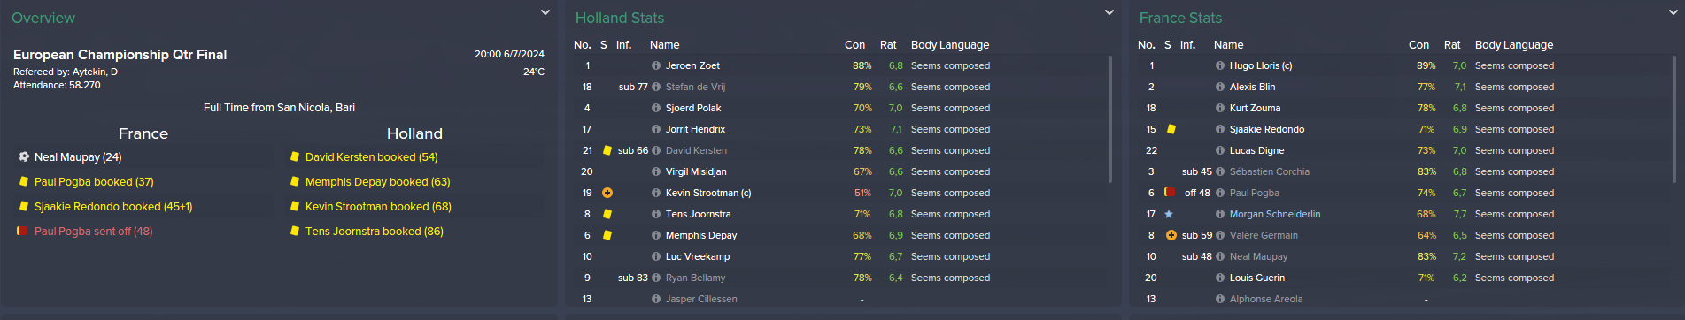
Task: Open Memphis Depay's player profile link
Action: [x=701, y=235]
